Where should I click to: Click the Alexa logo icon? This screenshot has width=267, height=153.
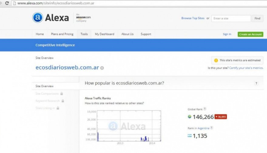click(x=38, y=18)
